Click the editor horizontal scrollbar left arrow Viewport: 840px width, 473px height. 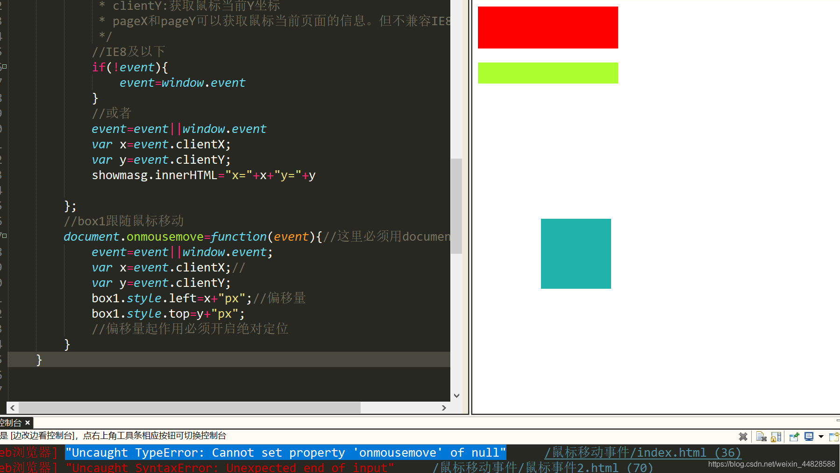pos(13,408)
